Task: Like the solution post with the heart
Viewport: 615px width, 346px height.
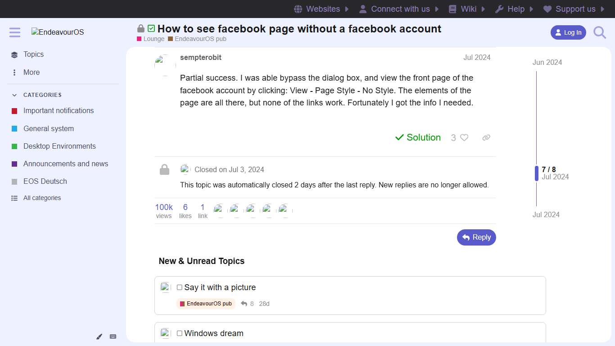Action: [464, 137]
